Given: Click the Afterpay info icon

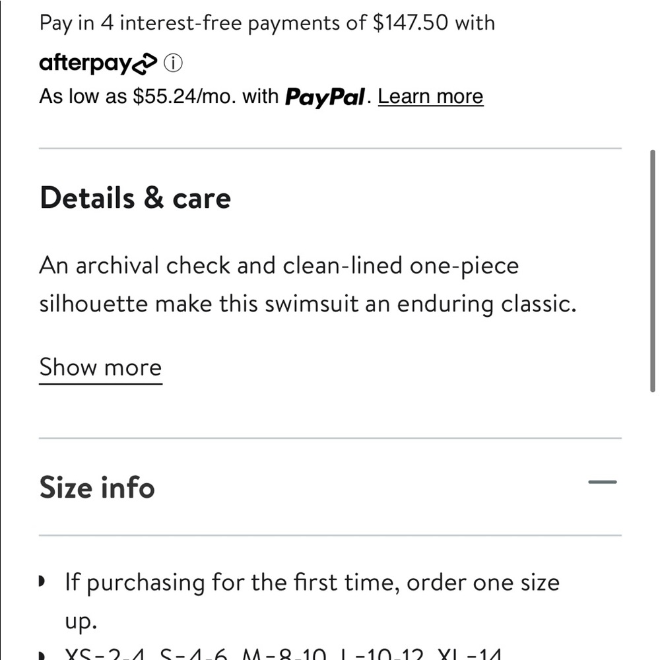Looking at the screenshot, I should (x=173, y=64).
